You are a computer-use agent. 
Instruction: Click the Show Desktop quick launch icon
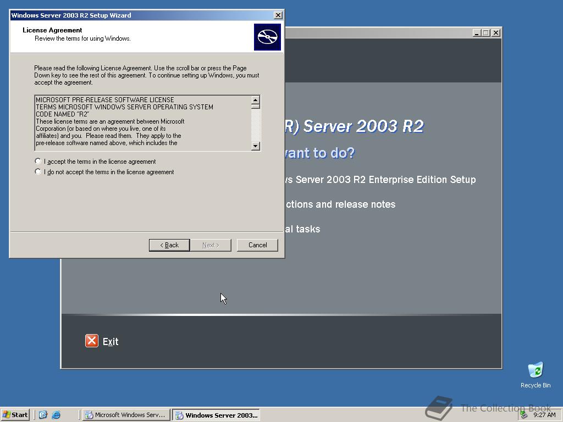click(x=43, y=415)
